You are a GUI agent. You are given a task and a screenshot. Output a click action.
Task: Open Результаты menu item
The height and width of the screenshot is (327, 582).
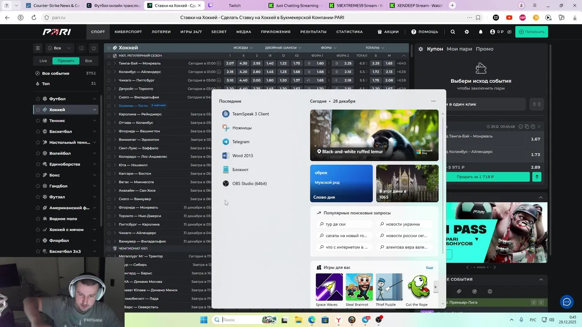click(313, 32)
